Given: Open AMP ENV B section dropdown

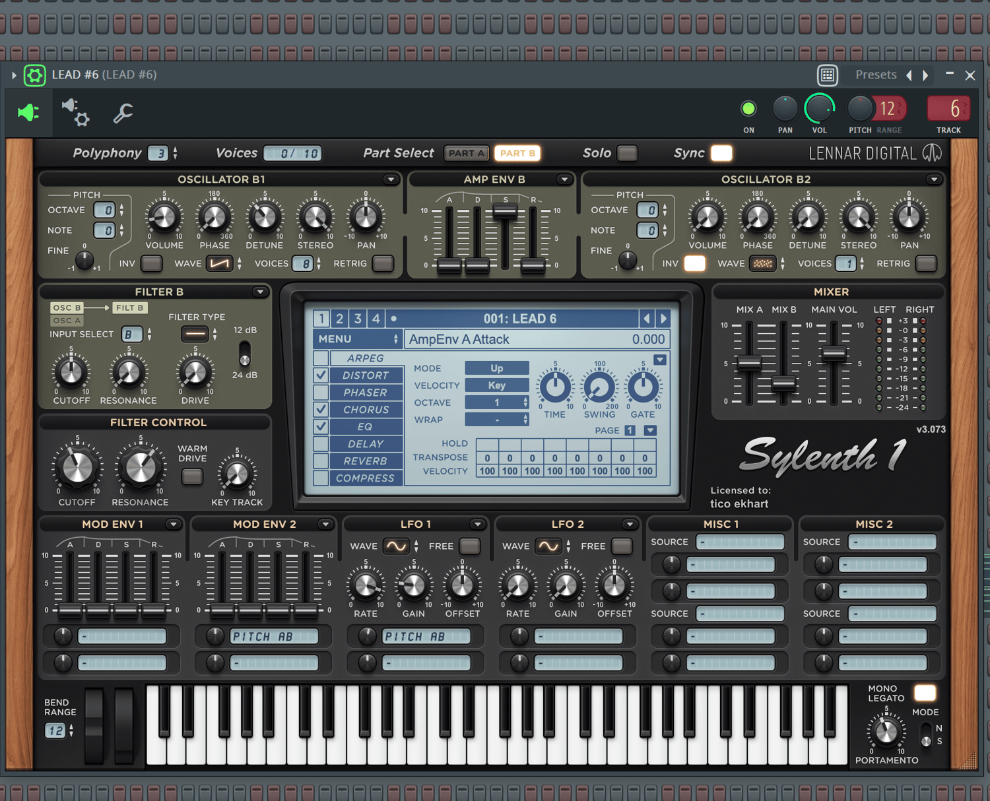Looking at the screenshot, I should click(564, 179).
